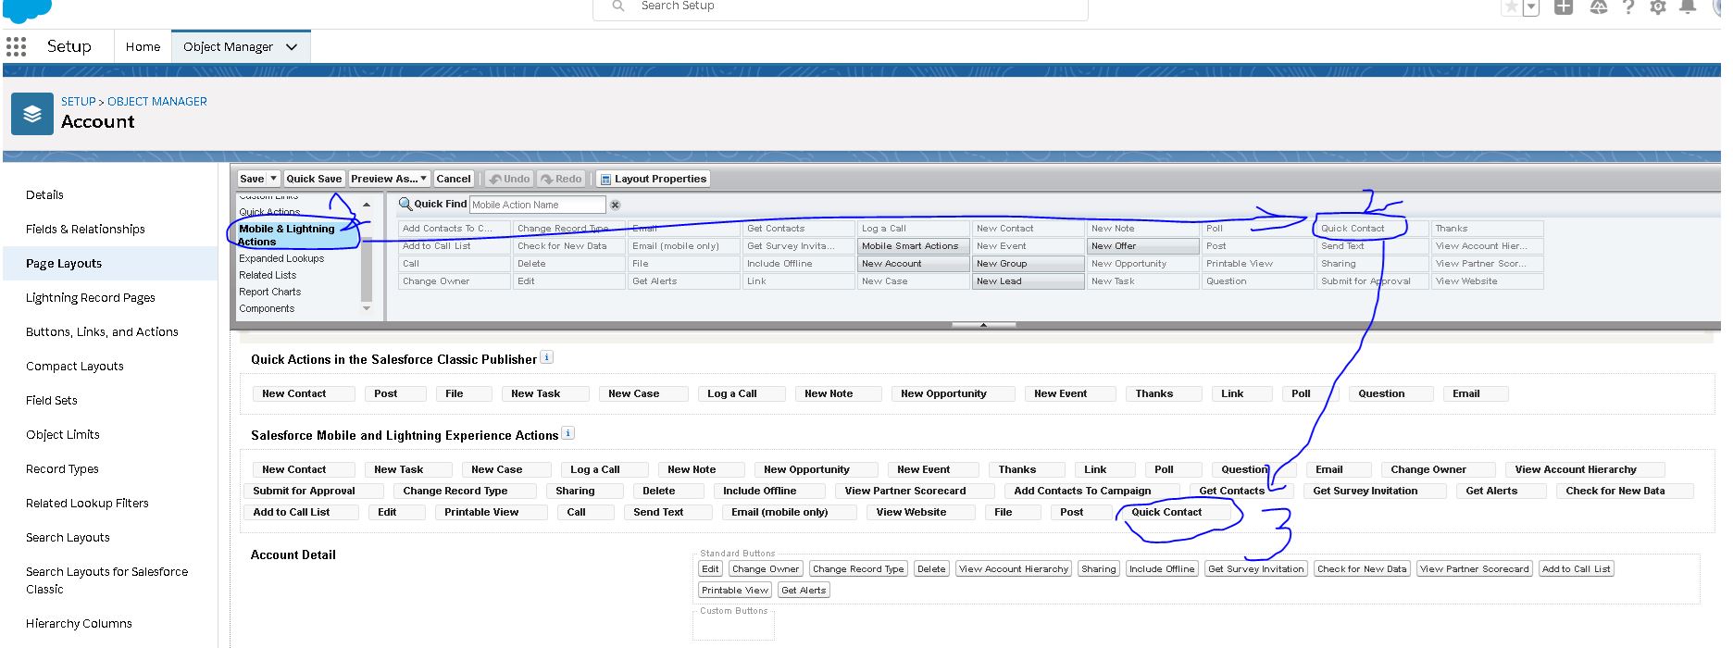
Task: Select Quick Contact in the Lightning Actions section
Action: [1177, 512]
